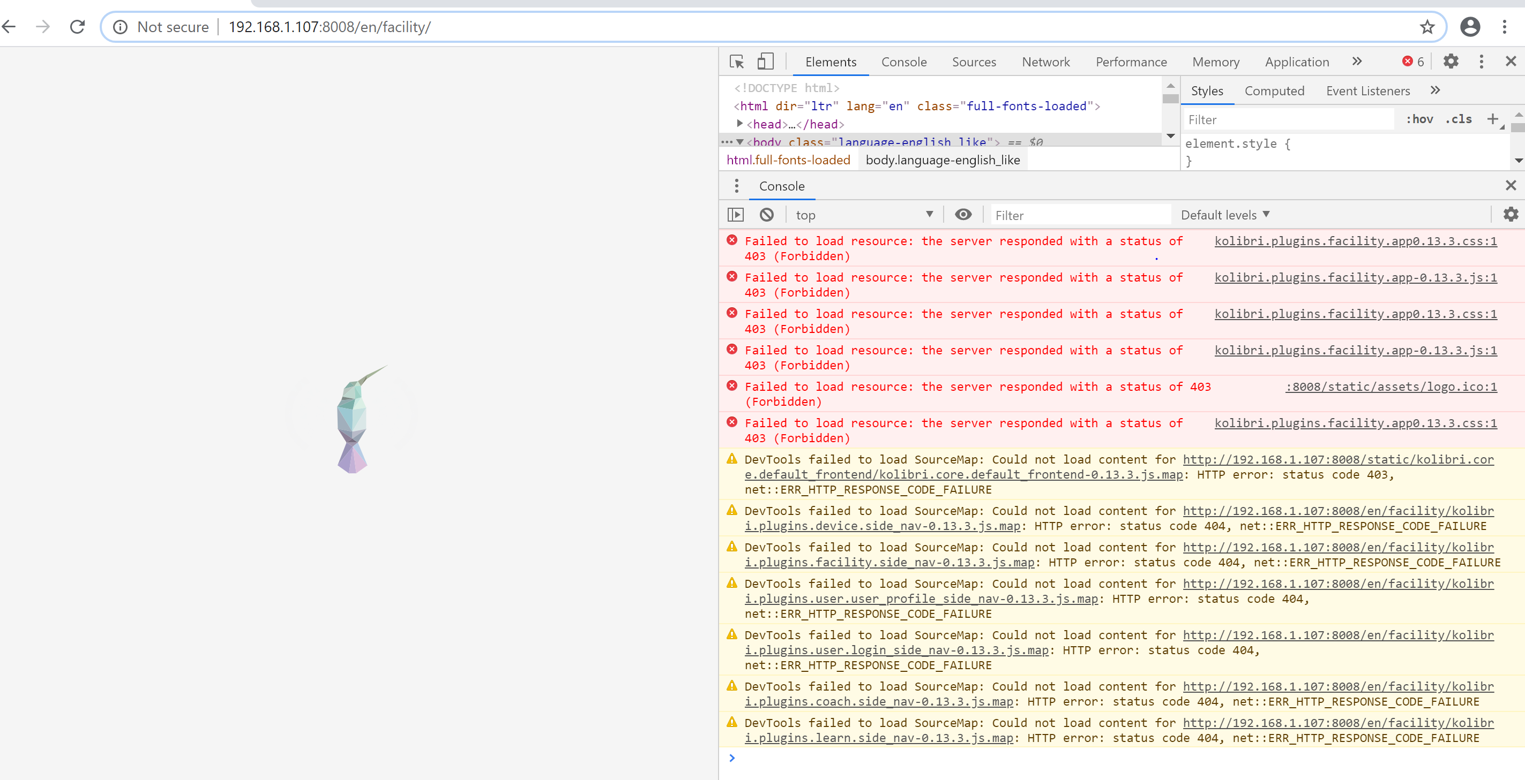Click the body.language-english_like breadcrumb
This screenshot has height=780, width=1525.
[943, 160]
